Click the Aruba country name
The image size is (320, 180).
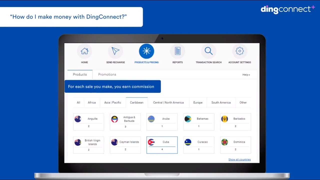(166, 119)
